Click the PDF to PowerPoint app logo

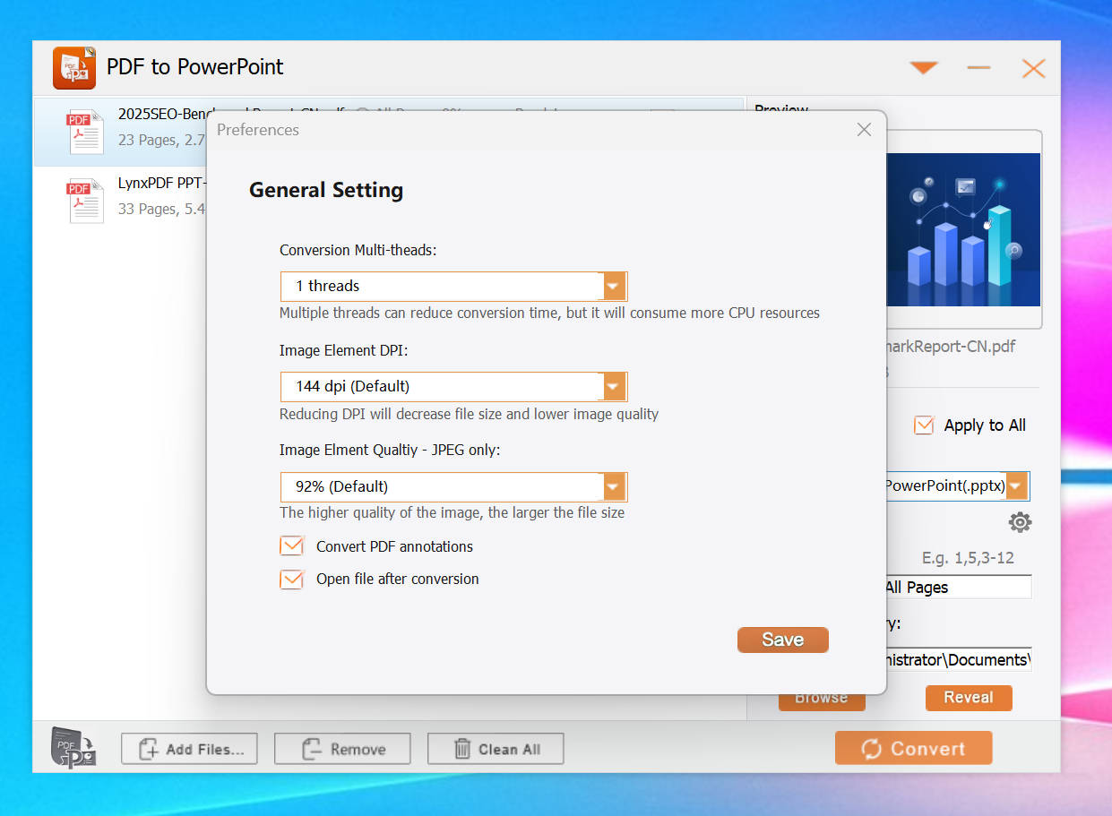tap(74, 68)
